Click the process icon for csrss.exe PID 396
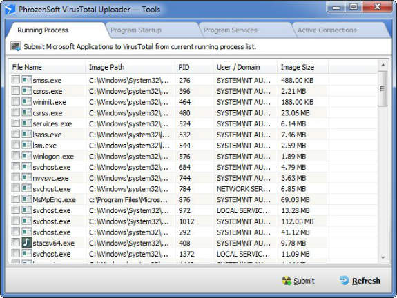The width and height of the screenshot is (397, 298). coord(27,90)
